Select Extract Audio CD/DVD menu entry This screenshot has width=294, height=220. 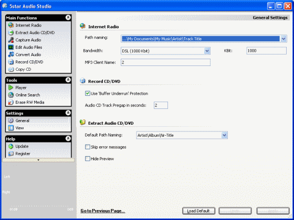[35, 32]
